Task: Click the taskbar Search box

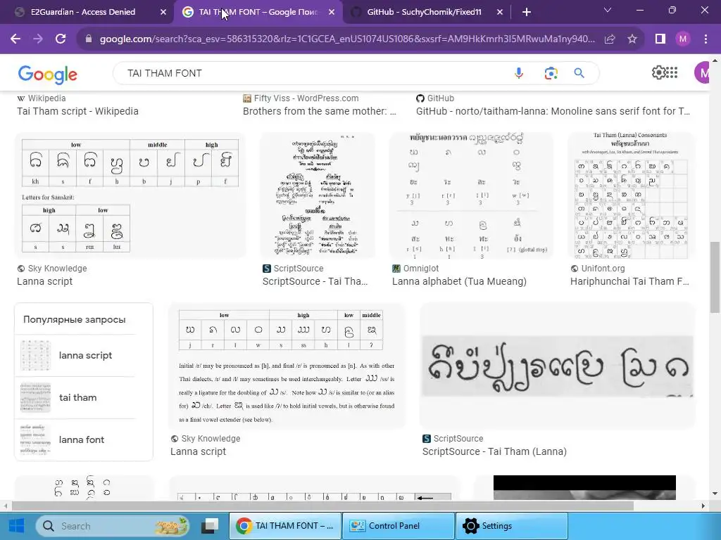Action: click(x=113, y=526)
